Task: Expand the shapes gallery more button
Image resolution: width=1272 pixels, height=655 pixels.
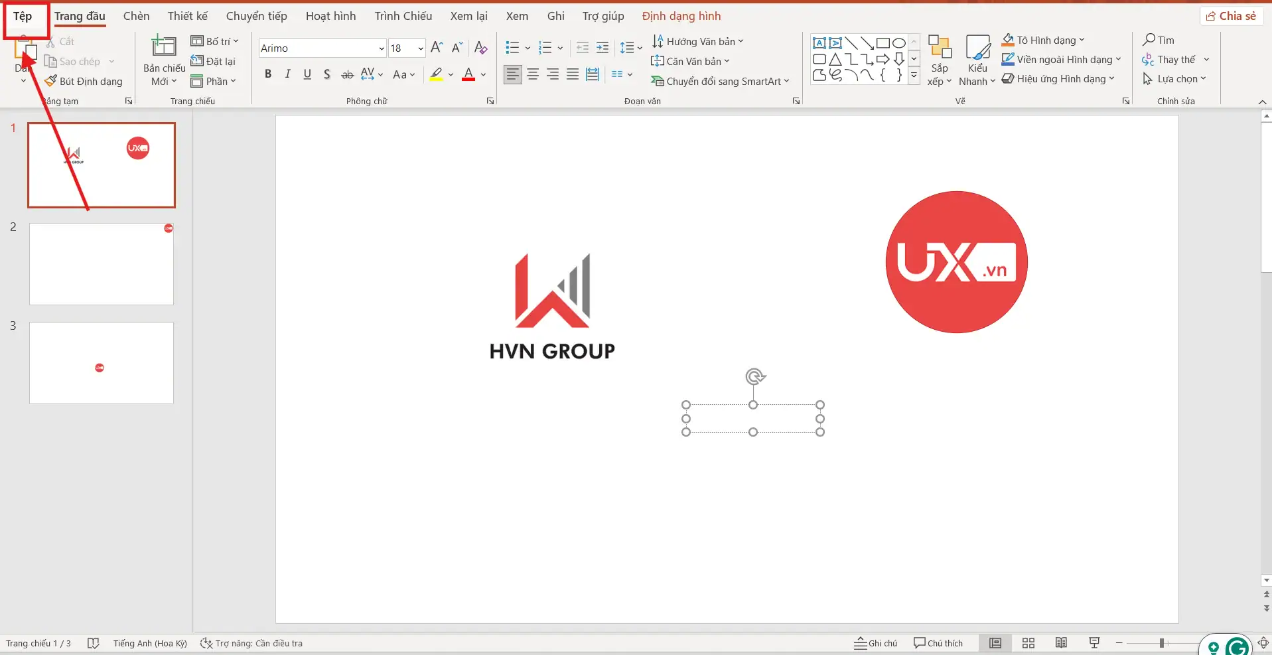Action: tap(914, 76)
